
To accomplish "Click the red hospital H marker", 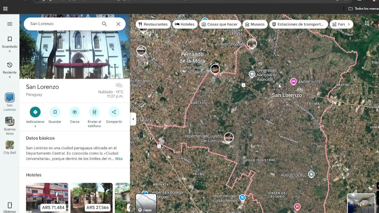I will click(297, 206).
